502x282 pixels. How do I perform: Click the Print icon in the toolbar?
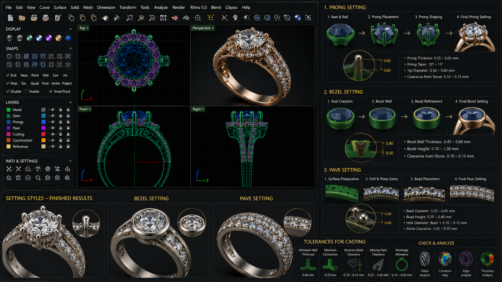pos(45,18)
